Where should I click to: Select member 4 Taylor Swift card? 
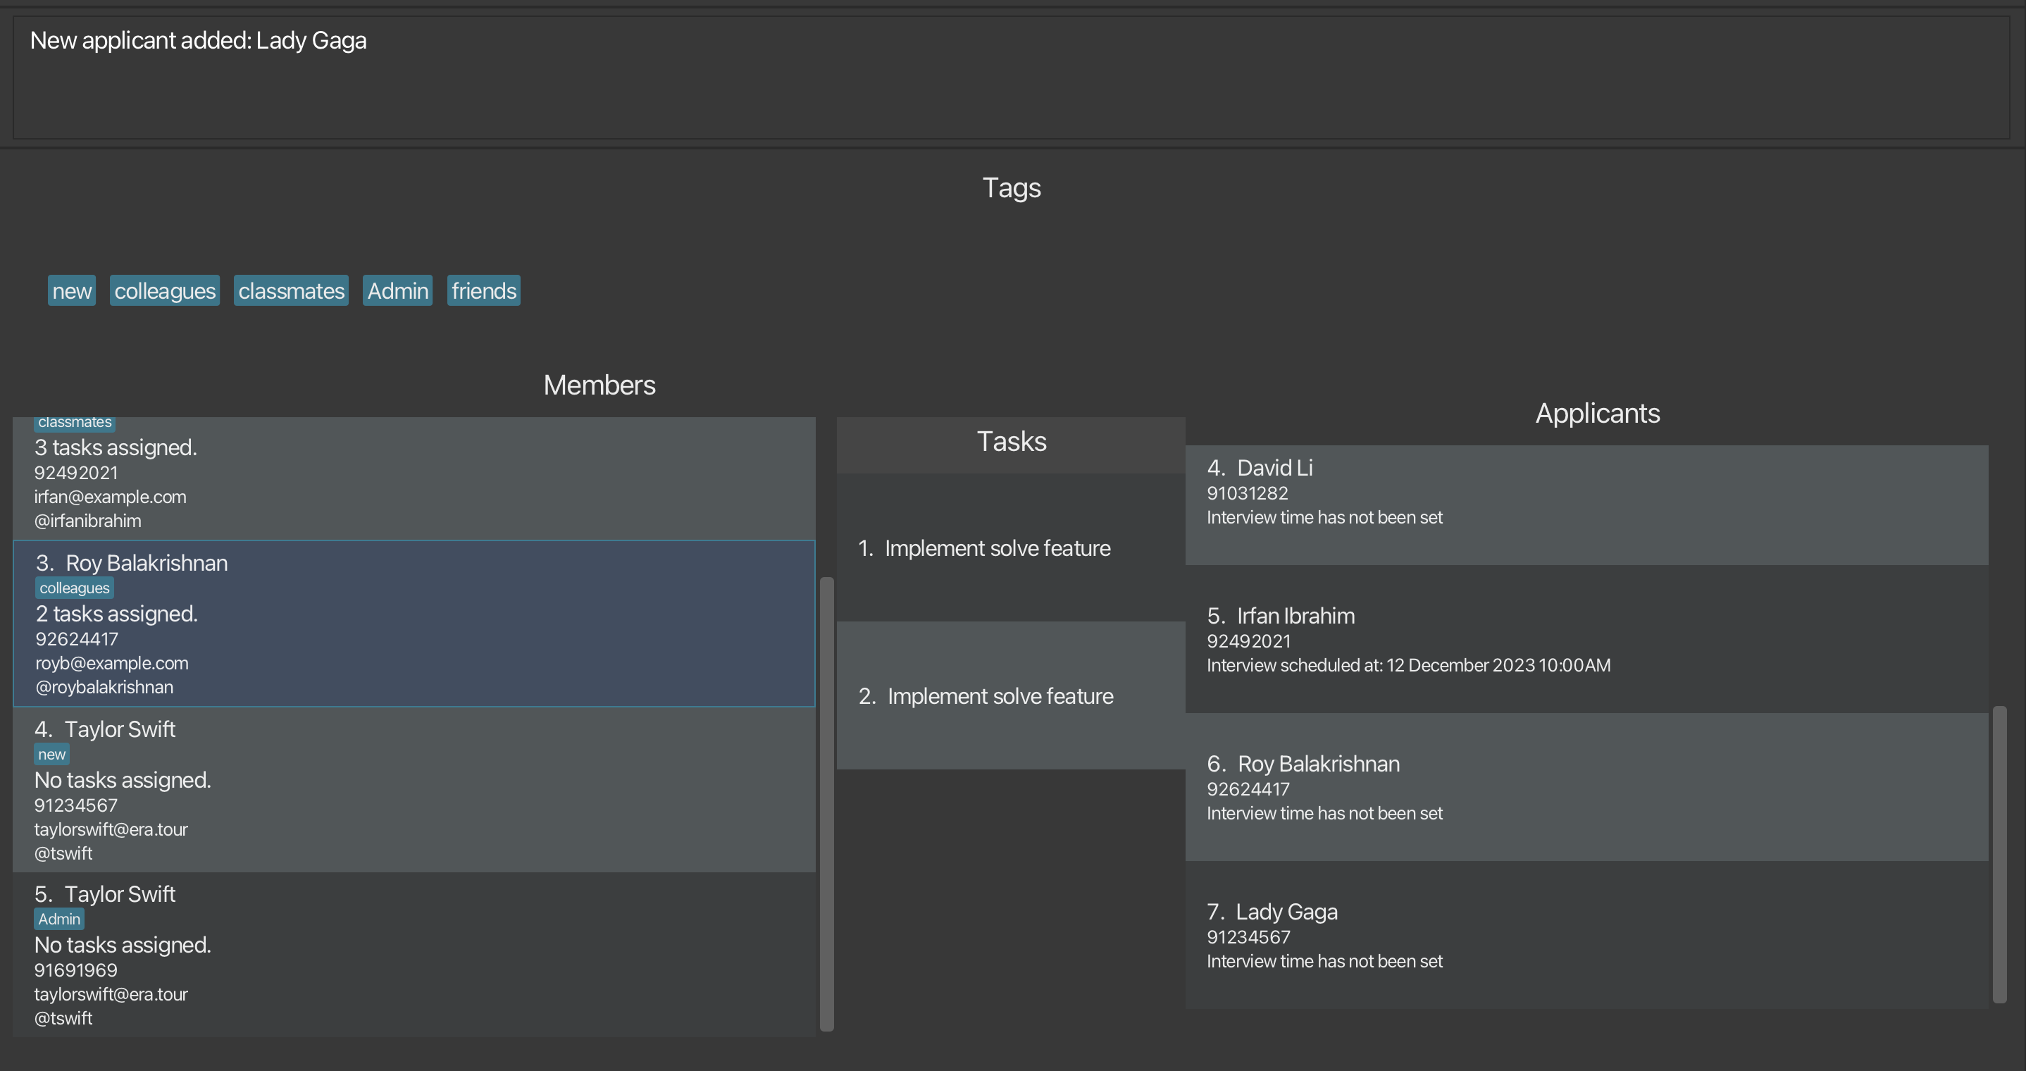tap(414, 789)
